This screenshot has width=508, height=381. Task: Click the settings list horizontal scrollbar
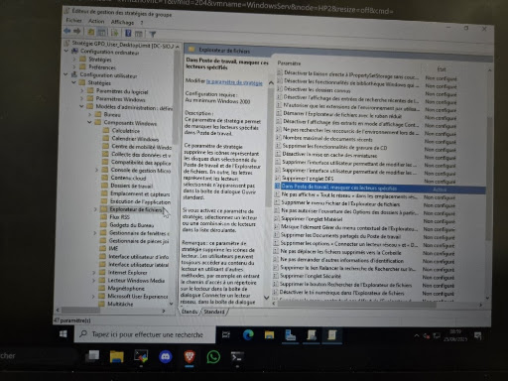pos(357,305)
